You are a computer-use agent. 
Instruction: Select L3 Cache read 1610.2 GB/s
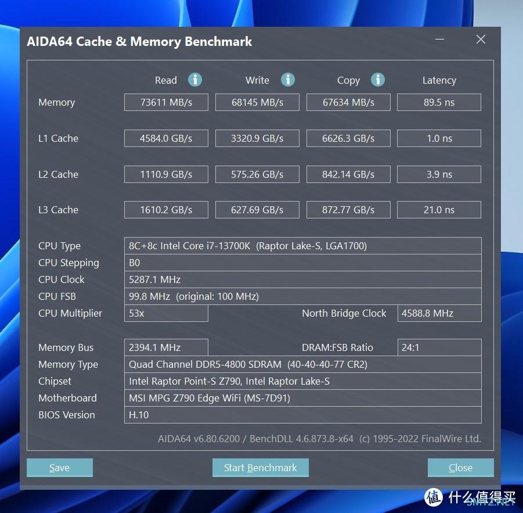166,210
